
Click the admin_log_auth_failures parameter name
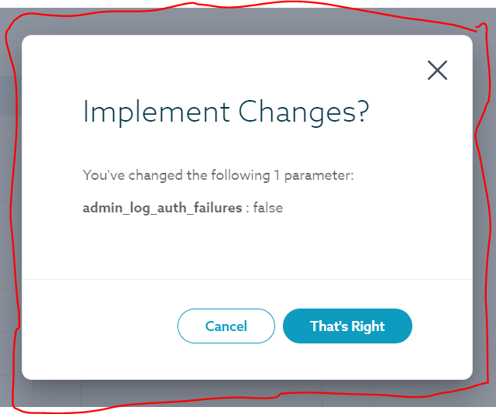(x=162, y=209)
